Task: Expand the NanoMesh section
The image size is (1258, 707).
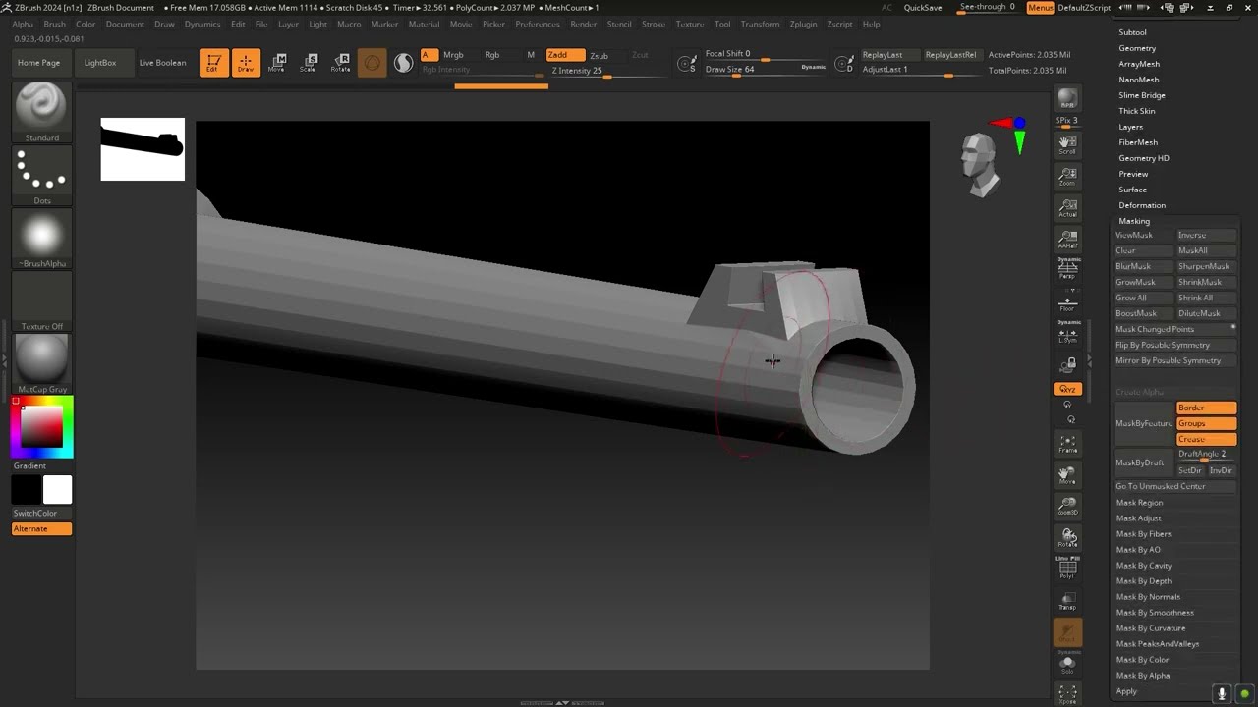Action: (x=1138, y=80)
